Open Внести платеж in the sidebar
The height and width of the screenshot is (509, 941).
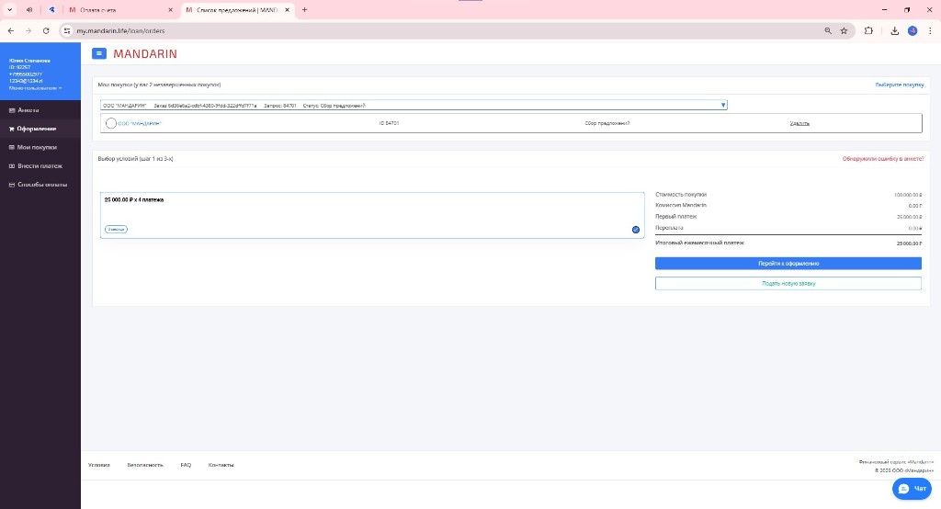coord(40,166)
